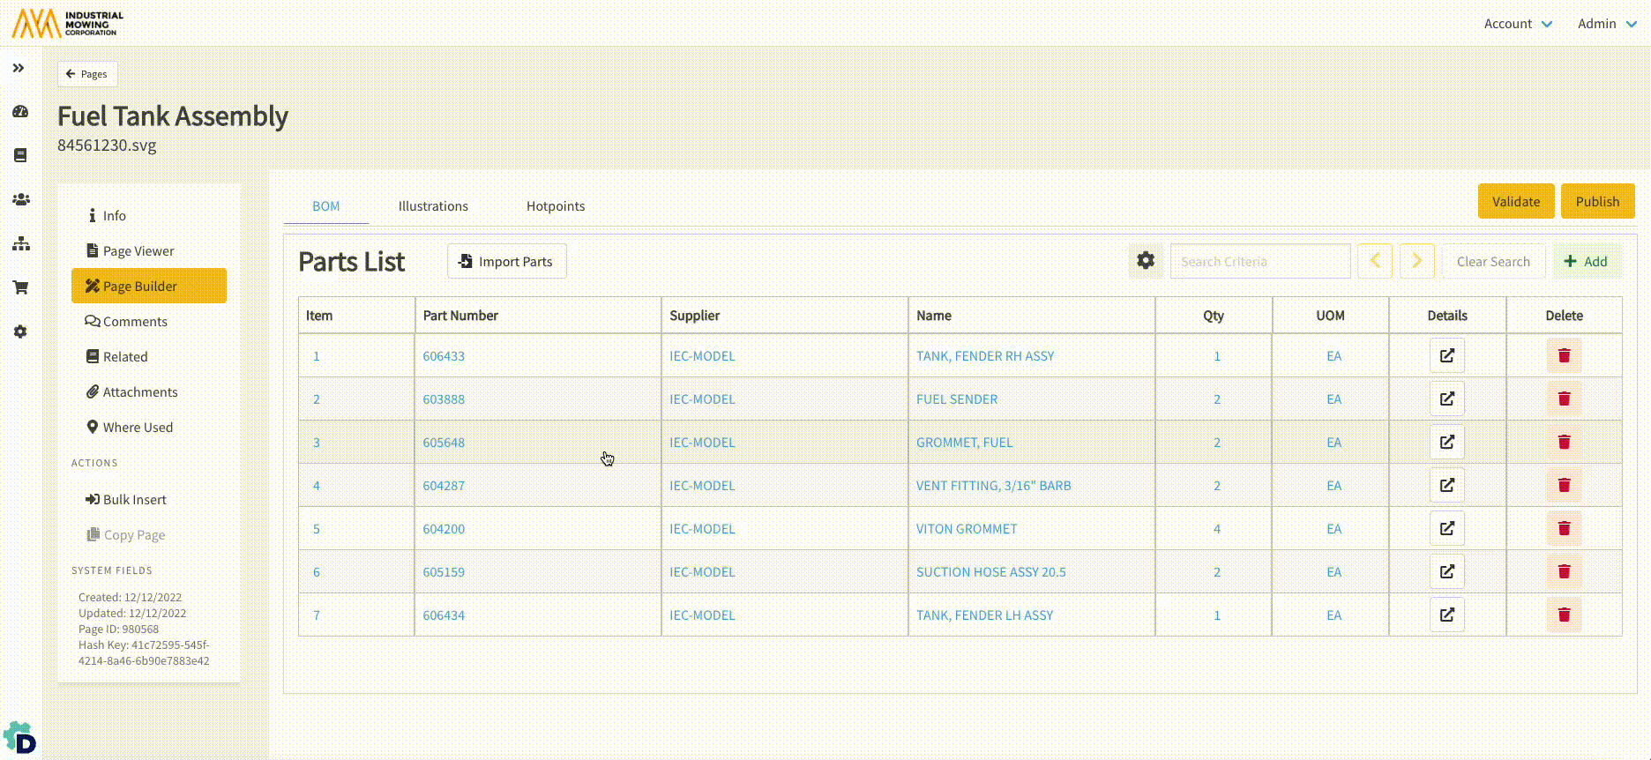Click the hierarchy sitemap sidebar icon
This screenshot has height=760, width=1651.
(x=20, y=244)
